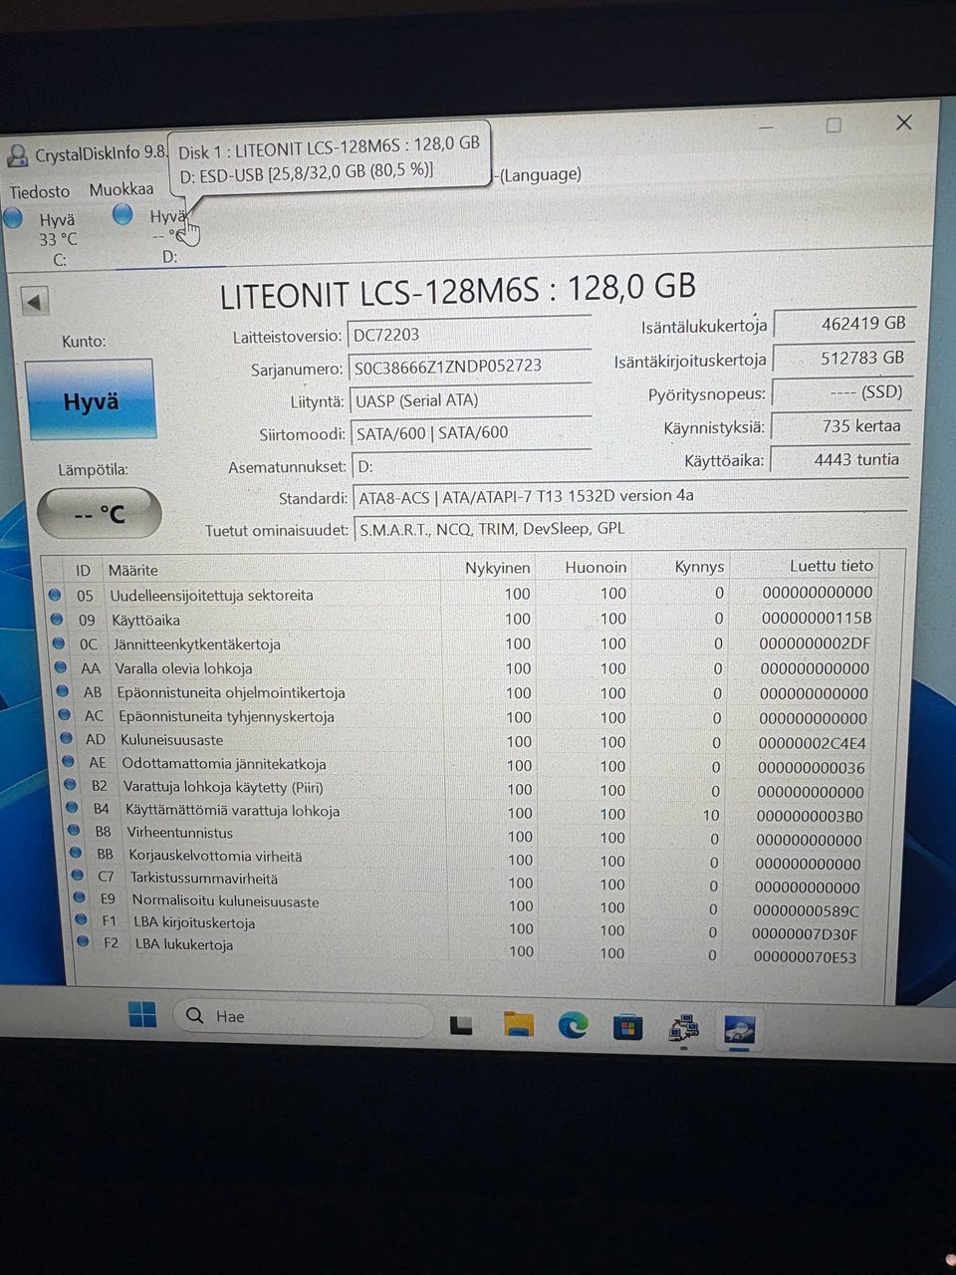Launch Microsoft Edge from the taskbar
956x1275 pixels.
pos(573,1025)
